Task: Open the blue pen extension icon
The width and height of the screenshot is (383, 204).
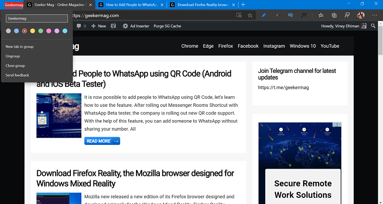Action: pos(264,15)
